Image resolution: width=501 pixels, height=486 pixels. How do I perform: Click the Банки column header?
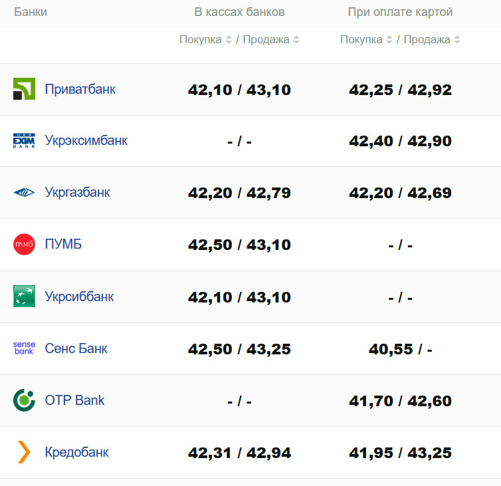[31, 13]
